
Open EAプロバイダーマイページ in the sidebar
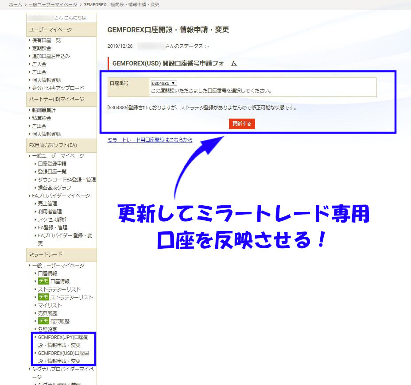tap(61, 196)
